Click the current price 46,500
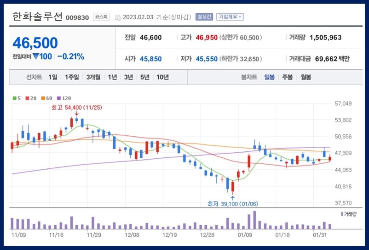This screenshot has width=369, height=250. pyautogui.click(x=35, y=43)
